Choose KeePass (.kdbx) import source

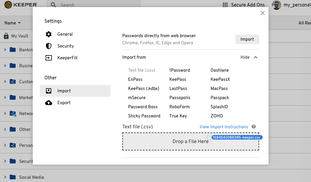coord(144,88)
